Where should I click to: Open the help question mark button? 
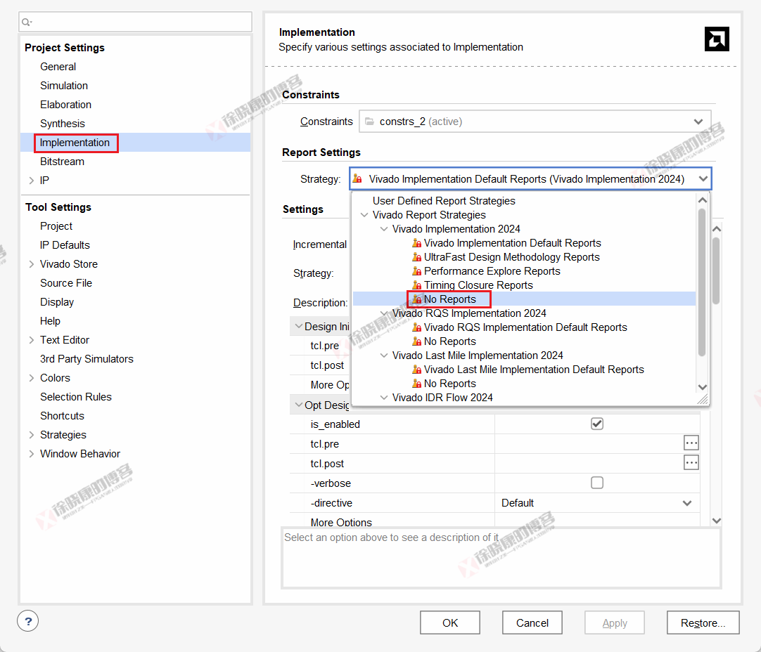click(x=28, y=621)
